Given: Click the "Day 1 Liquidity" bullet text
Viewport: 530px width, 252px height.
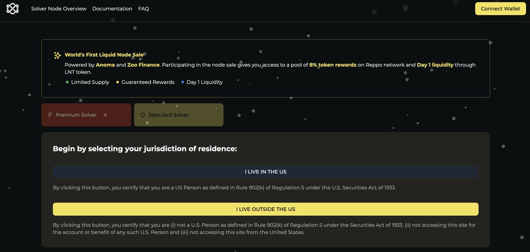Looking at the screenshot, I should point(204,82).
